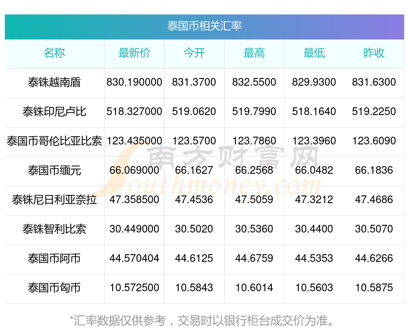Click latest price 66.069000

[x=134, y=170]
